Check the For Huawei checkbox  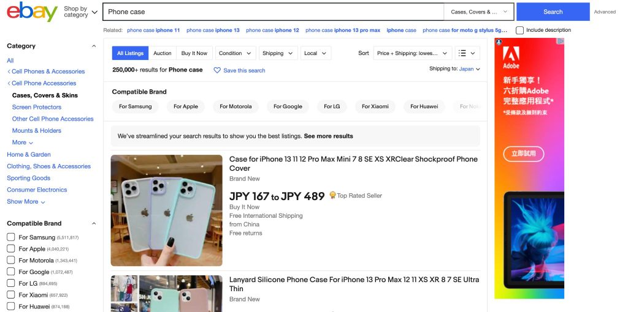point(11,306)
